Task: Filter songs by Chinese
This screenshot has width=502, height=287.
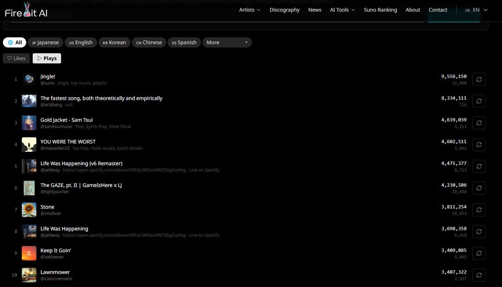Action: [x=149, y=43]
